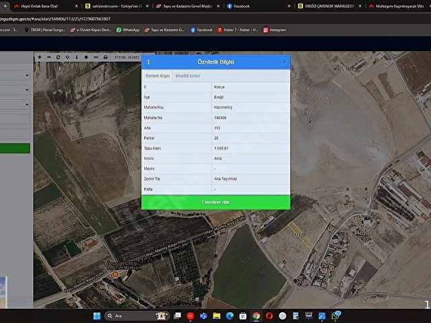
Task: Click the taskbar search box Ara
Action: coord(137,316)
